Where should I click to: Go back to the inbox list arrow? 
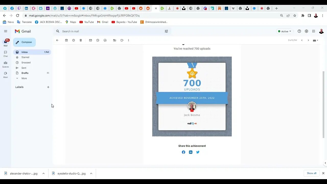coord(57,40)
